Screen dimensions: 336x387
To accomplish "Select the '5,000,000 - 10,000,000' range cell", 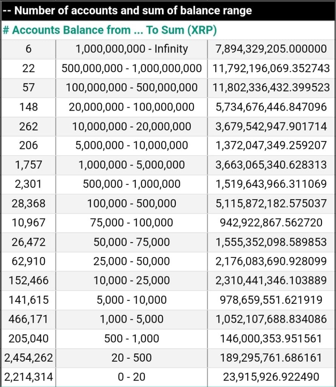I will (131, 146).
